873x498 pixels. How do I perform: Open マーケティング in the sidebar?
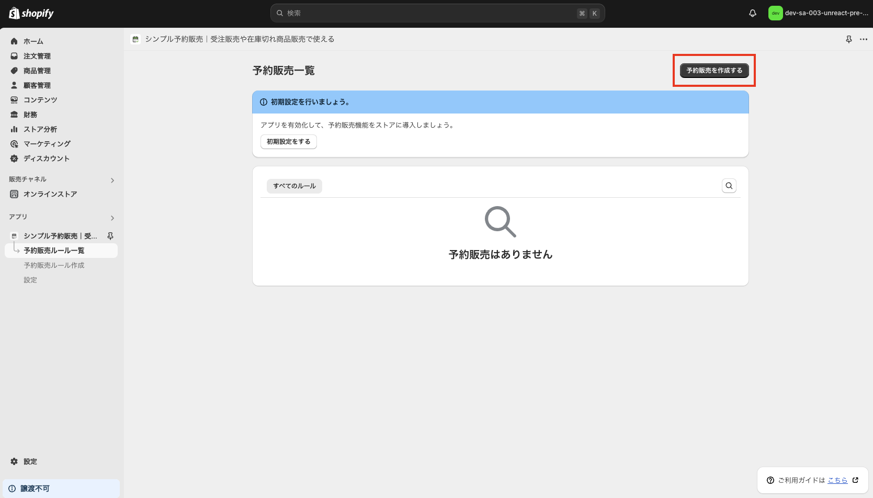coord(47,143)
